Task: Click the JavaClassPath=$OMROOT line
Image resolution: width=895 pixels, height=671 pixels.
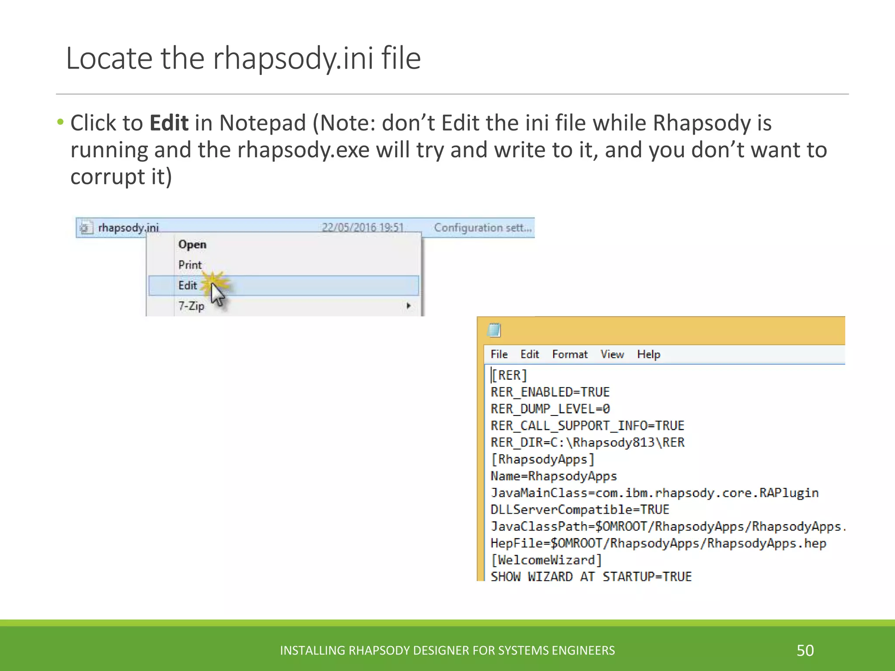Action: [x=668, y=526]
